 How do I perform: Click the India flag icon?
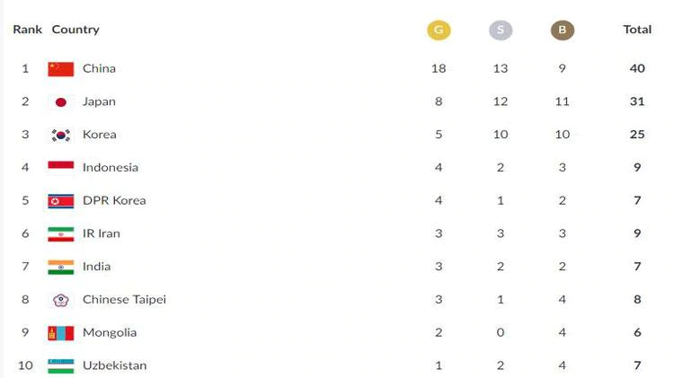[x=60, y=268]
